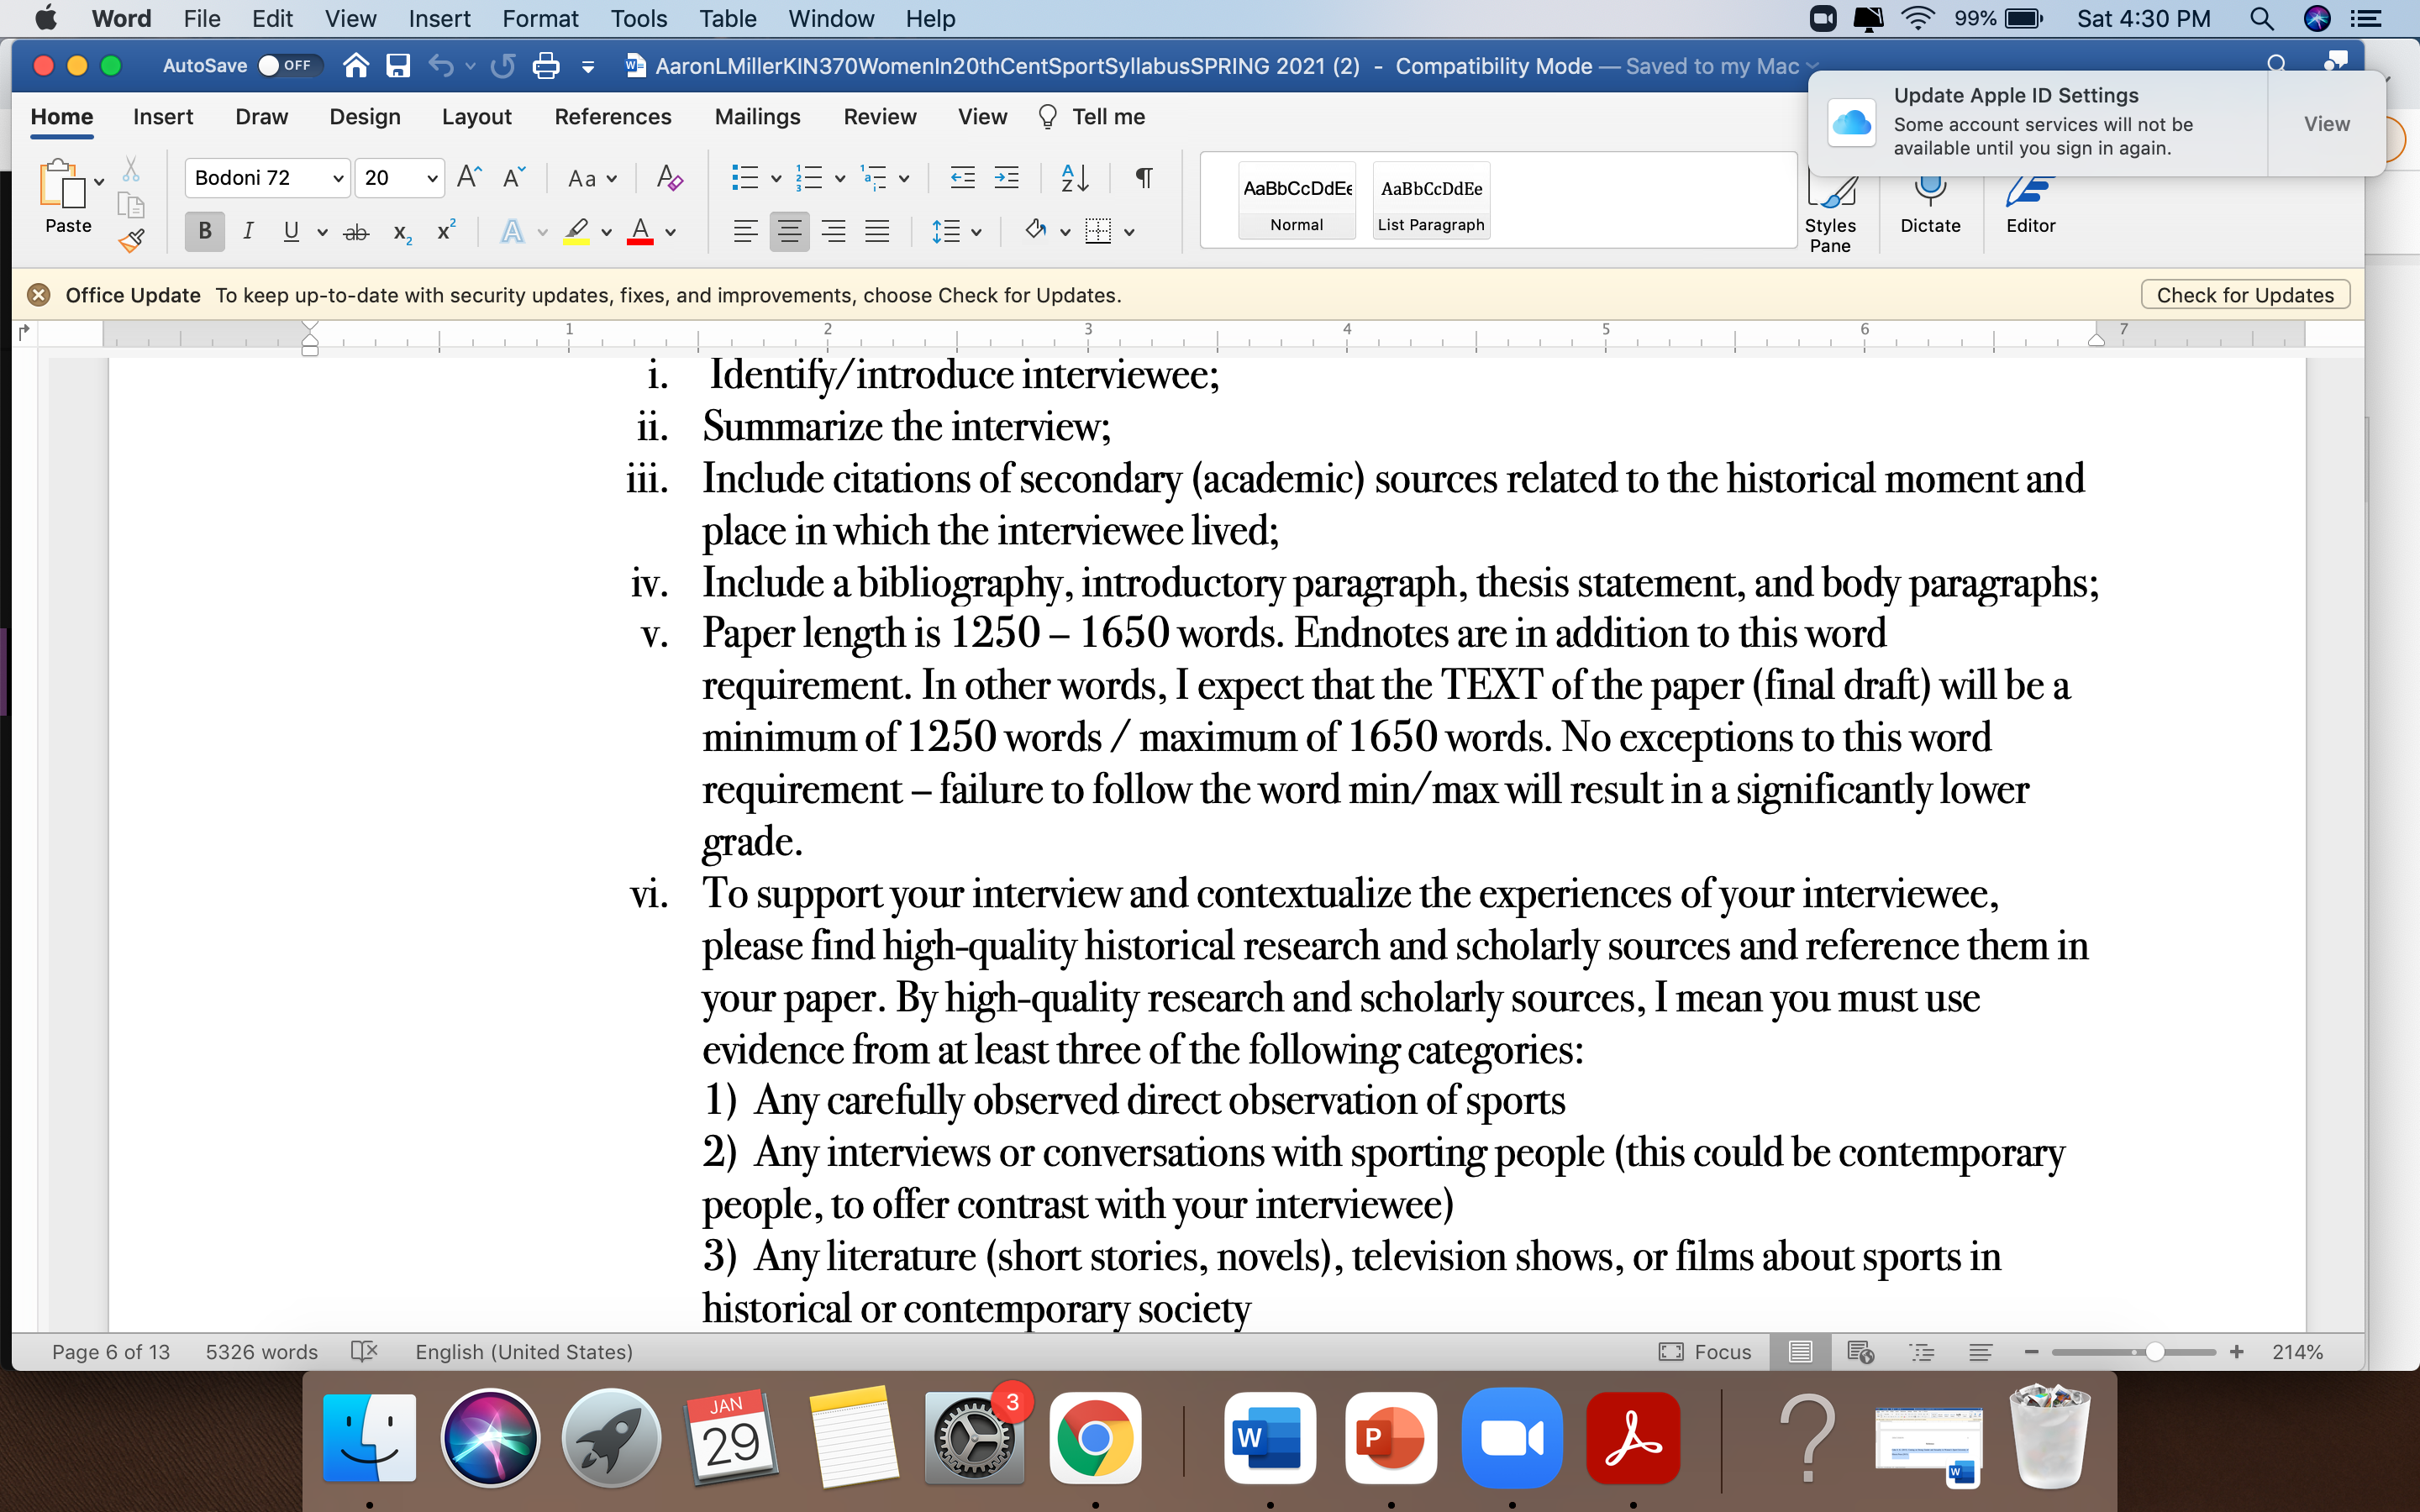Apply the List Paragraph style
This screenshot has height=1512, width=2420.
click(x=1431, y=201)
